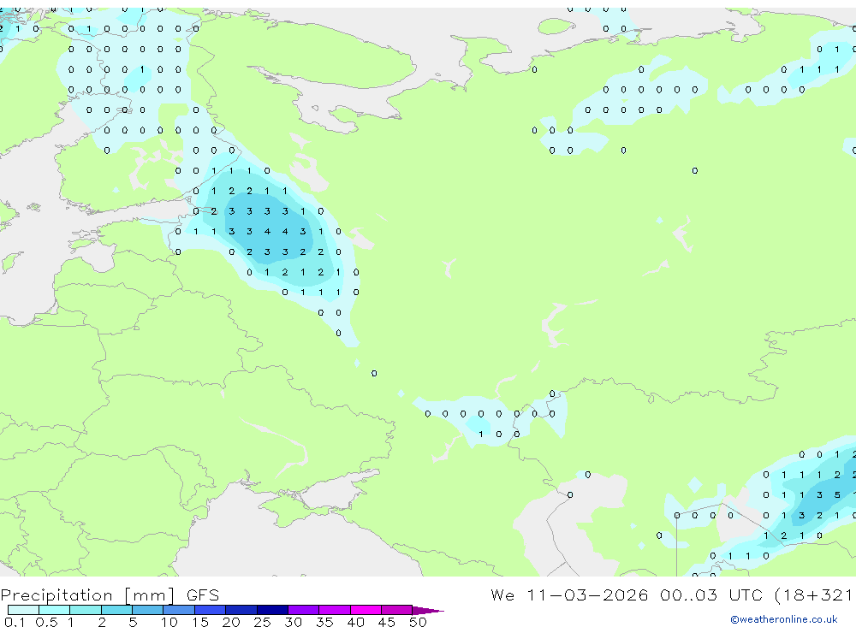The width and height of the screenshot is (856, 627).
Task: Click the 0.1–0.5 mm lightest legend swatch
Action: tap(23, 610)
